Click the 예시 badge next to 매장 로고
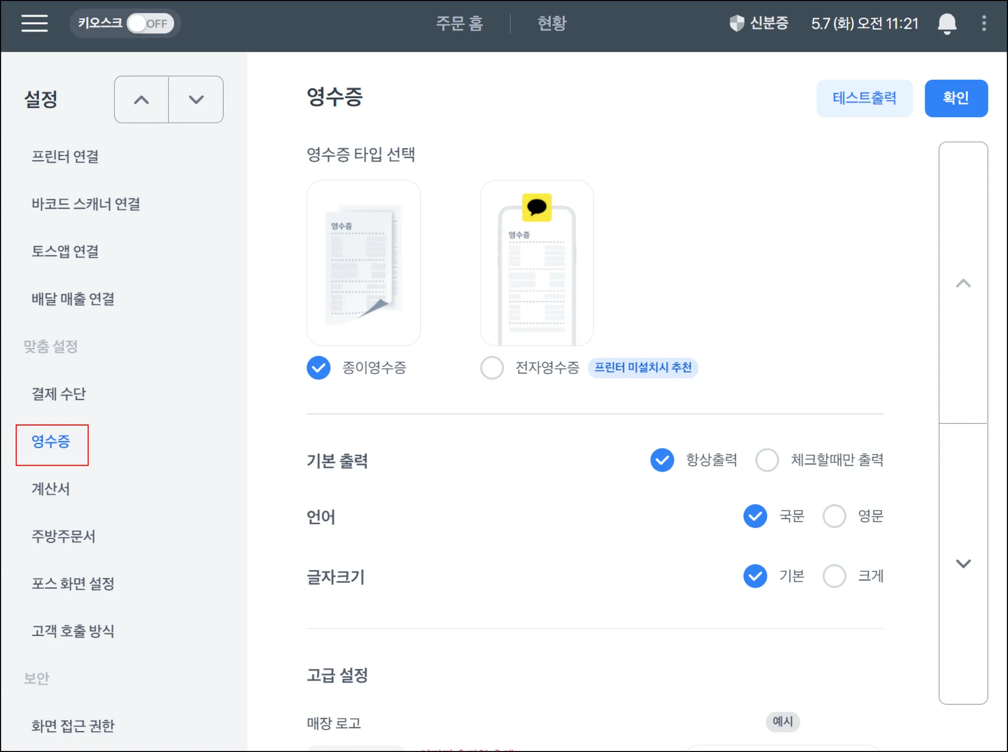1008x752 pixels. tap(782, 722)
